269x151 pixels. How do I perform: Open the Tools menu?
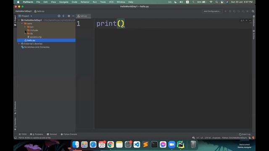[103, 2]
